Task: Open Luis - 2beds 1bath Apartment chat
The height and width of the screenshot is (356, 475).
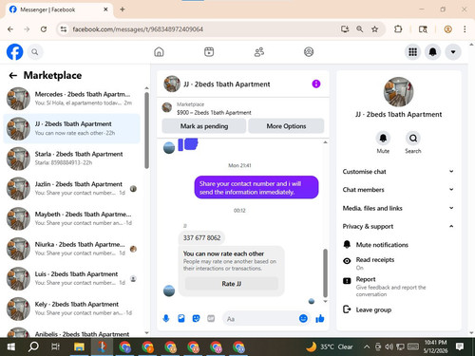Action: pyautogui.click(x=72, y=278)
